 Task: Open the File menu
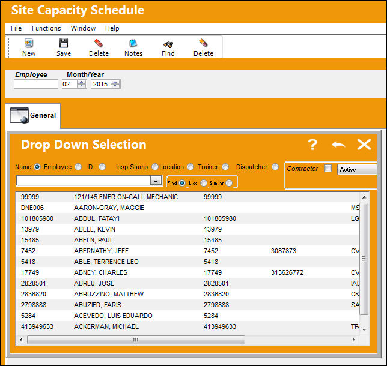coord(16,28)
